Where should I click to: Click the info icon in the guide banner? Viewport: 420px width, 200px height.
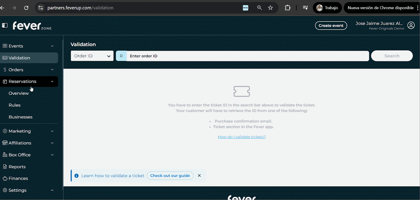pyautogui.click(x=76, y=176)
